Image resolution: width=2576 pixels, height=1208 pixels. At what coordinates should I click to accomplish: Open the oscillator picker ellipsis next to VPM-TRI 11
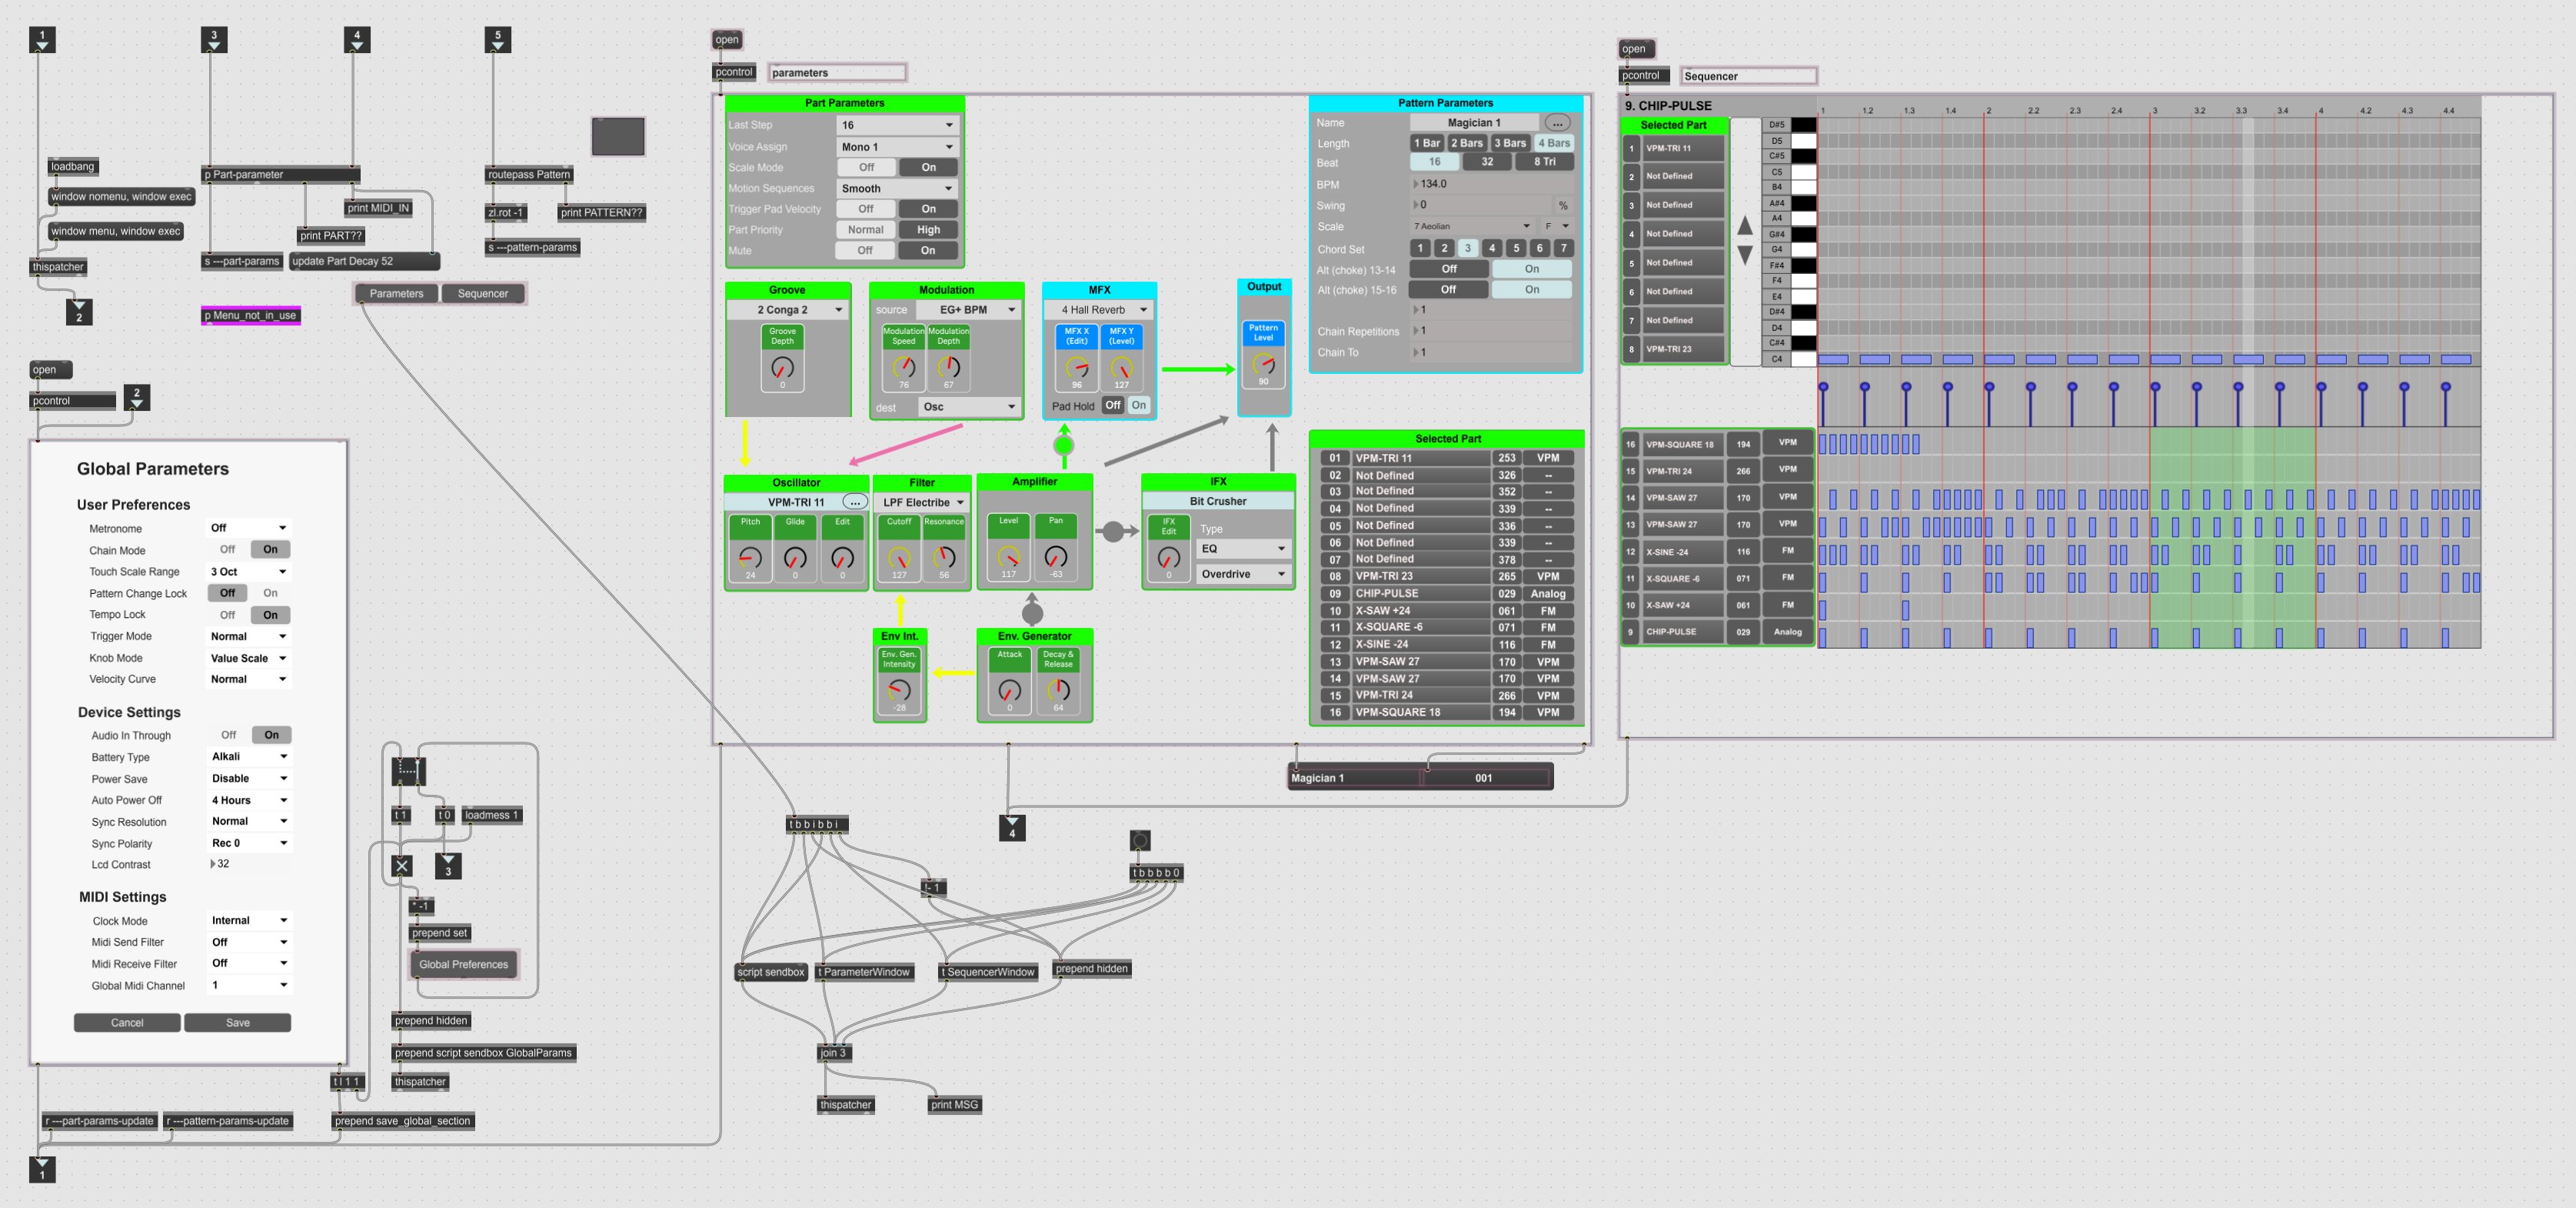click(855, 502)
